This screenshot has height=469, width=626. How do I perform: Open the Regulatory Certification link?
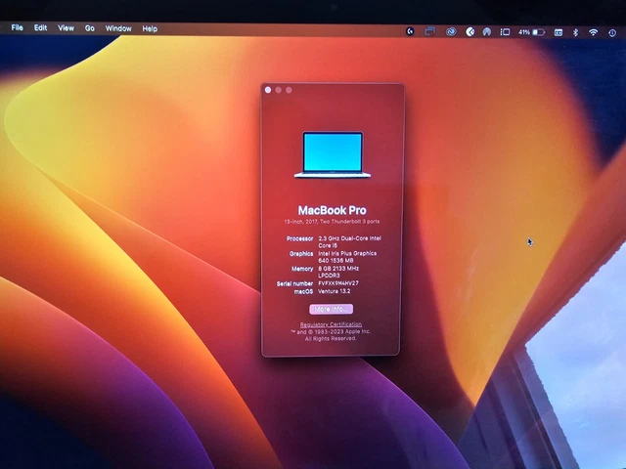tap(331, 324)
